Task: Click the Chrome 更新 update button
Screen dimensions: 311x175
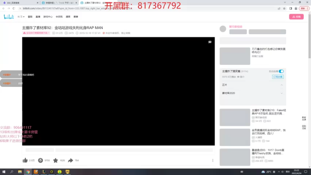Action: (x=304, y=9)
